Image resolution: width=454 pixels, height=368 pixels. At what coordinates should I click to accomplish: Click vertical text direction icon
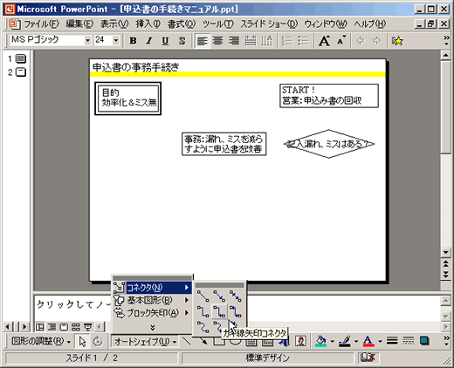click(x=266, y=41)
